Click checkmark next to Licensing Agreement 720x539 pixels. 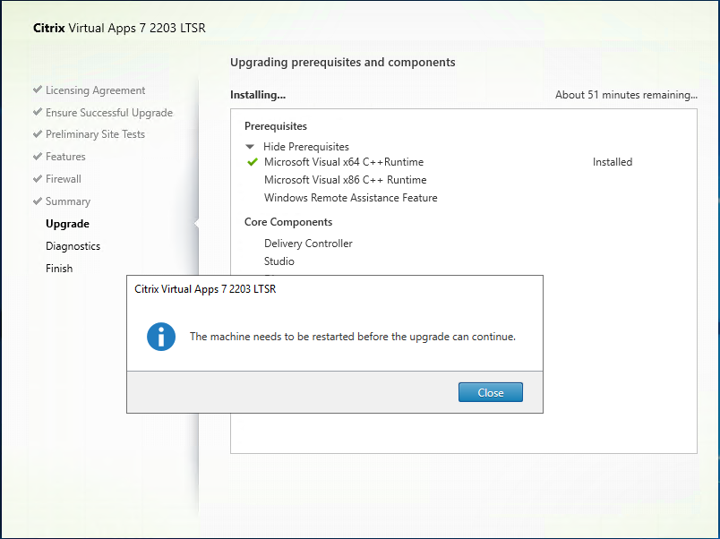38,90
